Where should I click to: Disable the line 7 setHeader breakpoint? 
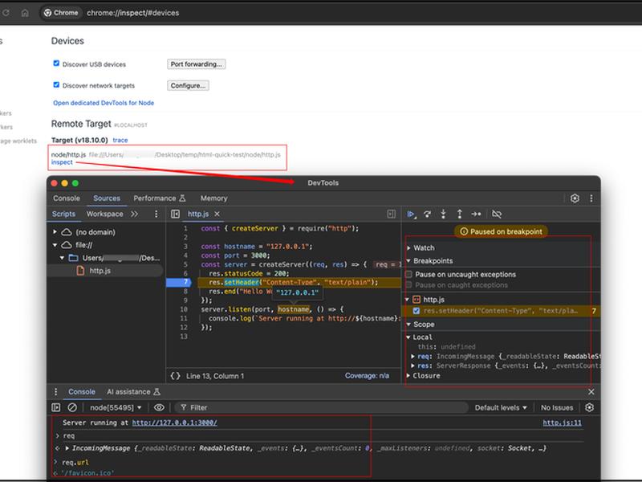416,311
